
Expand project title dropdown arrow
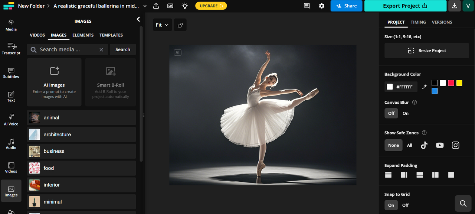coord(145,6)
